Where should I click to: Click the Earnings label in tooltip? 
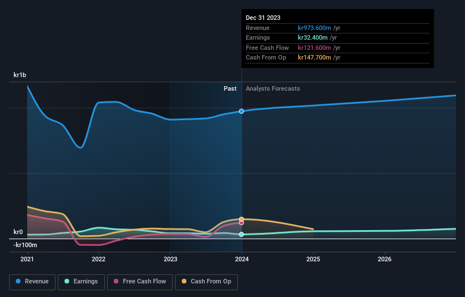coord(258,37)
